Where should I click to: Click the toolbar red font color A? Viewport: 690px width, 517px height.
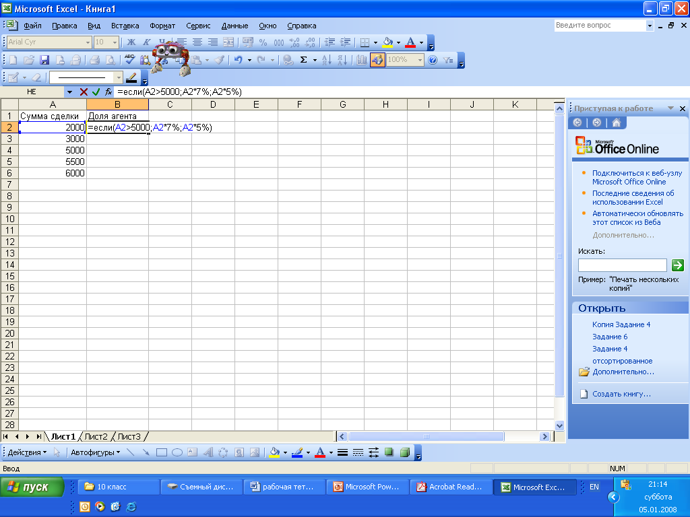click(410, 42)
